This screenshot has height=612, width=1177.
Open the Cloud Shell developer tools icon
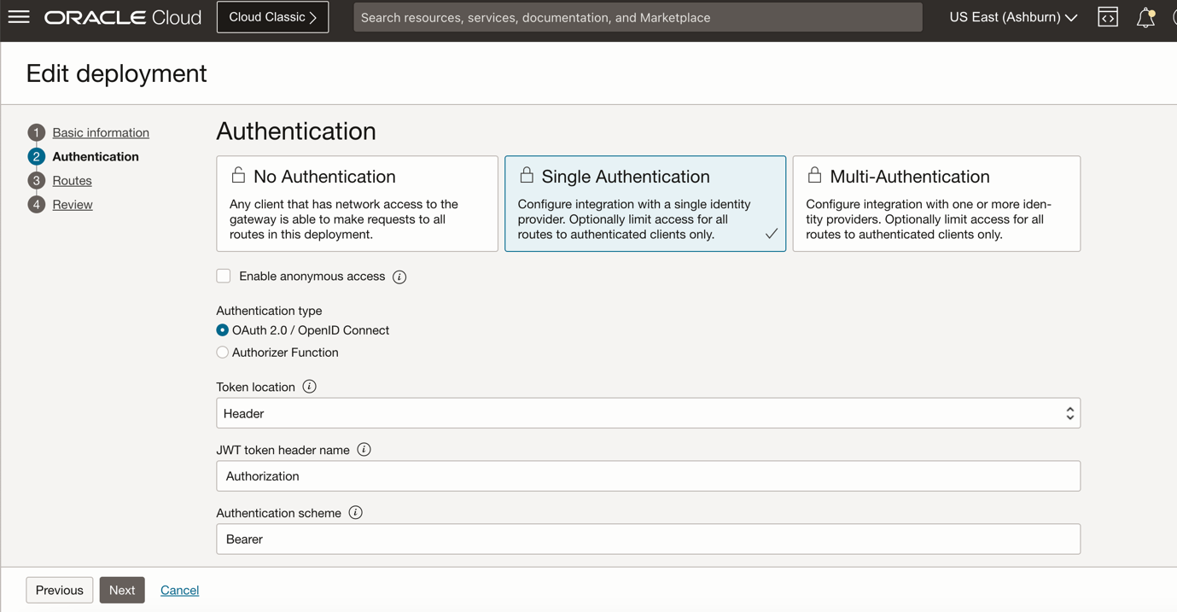(1107, 17)
